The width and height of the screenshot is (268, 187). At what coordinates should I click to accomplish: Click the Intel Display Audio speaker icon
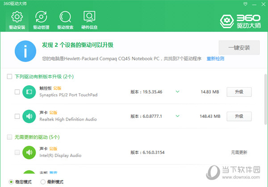29,152
